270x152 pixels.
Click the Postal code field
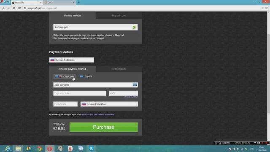[x=65, y=104]
